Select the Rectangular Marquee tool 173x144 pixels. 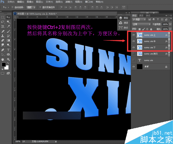(2, 17)
